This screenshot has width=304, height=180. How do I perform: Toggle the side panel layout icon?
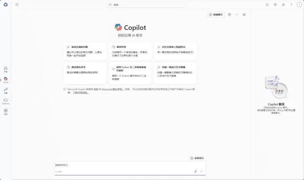point(244,15)
